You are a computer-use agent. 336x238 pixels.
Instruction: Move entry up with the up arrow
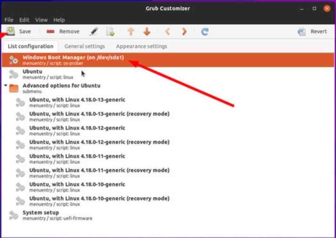pos(131,31)
